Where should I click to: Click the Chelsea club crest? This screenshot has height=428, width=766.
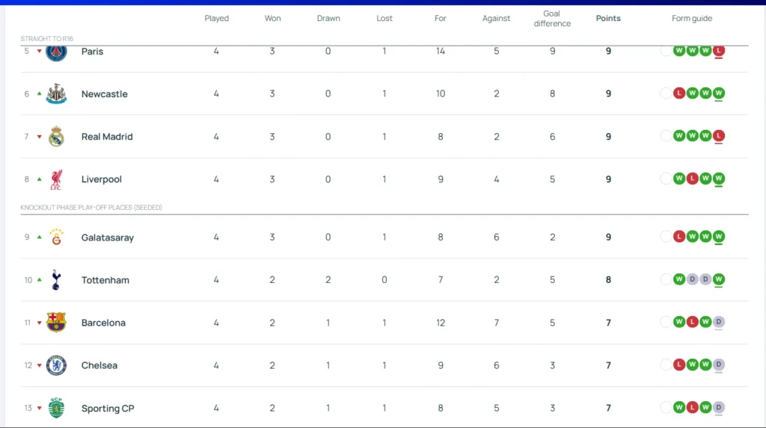pos(56,365)
